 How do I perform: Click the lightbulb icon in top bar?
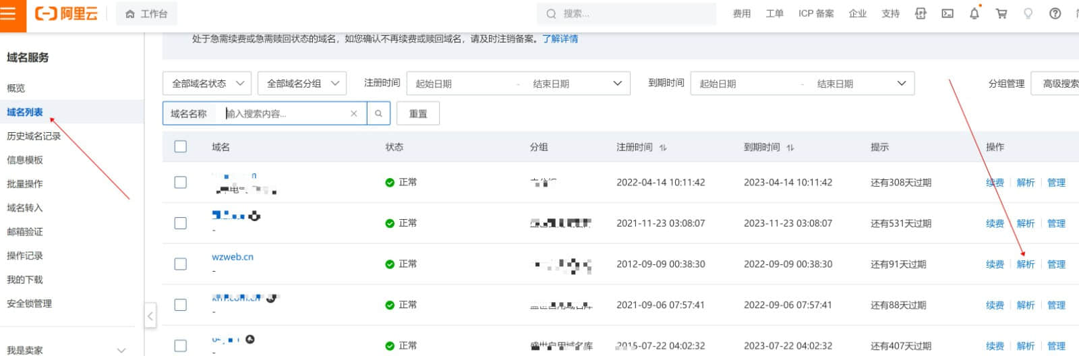(1028, 13)
